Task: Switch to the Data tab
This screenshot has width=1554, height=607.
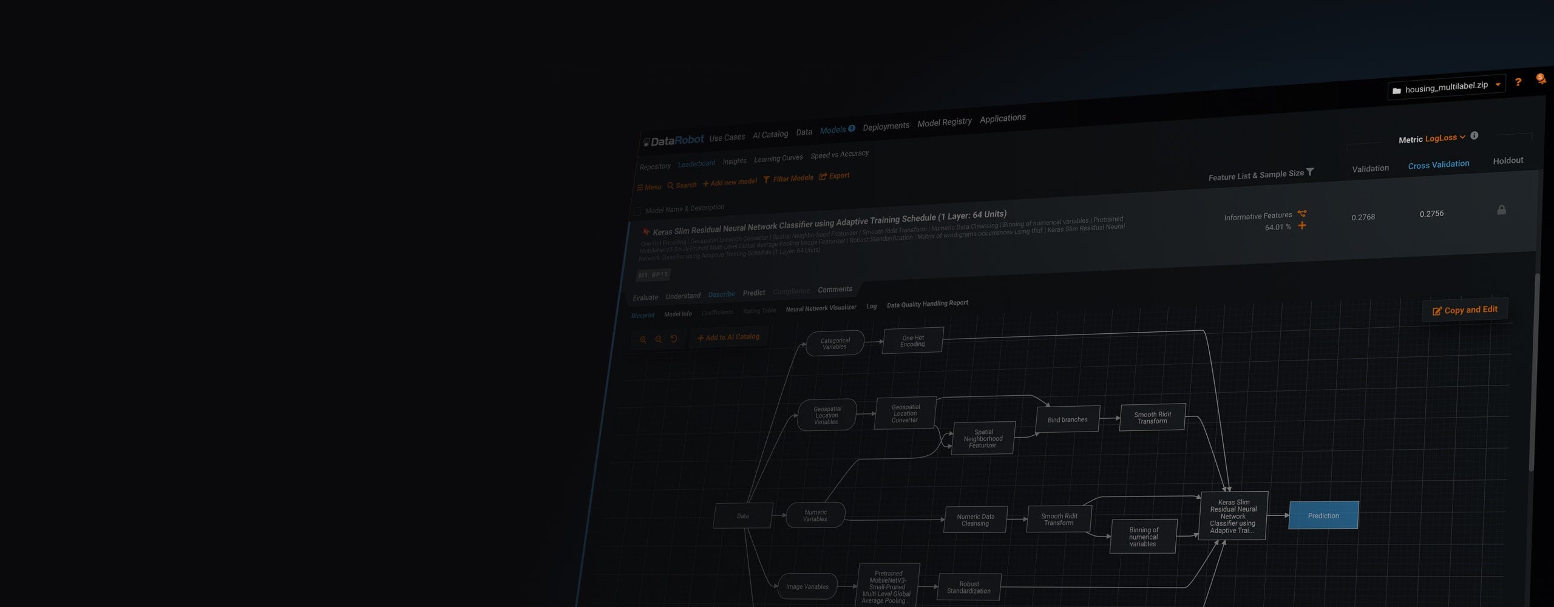Action: (x=804, y=132)
